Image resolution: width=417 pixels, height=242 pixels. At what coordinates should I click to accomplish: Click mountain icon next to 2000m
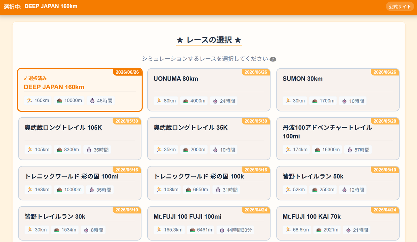186,150
